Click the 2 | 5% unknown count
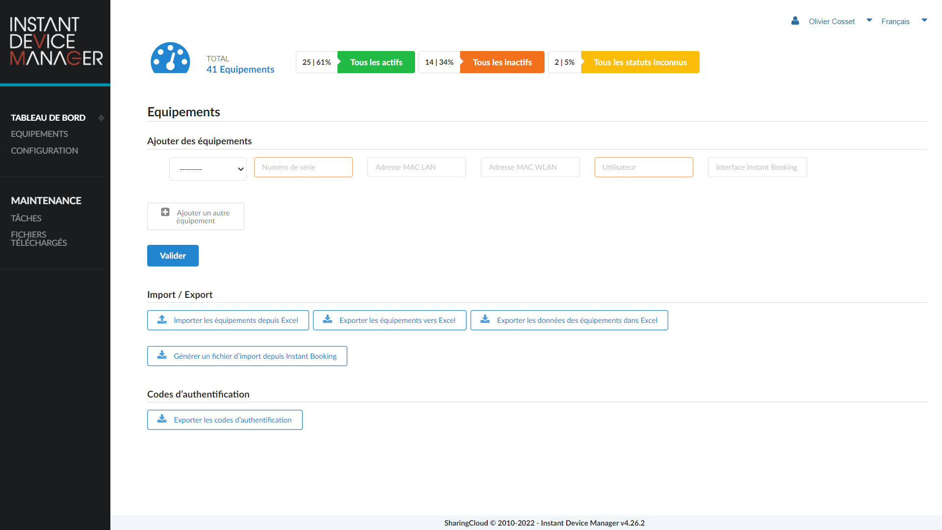Screen dimensions: 942x530 tap(564, 62)
